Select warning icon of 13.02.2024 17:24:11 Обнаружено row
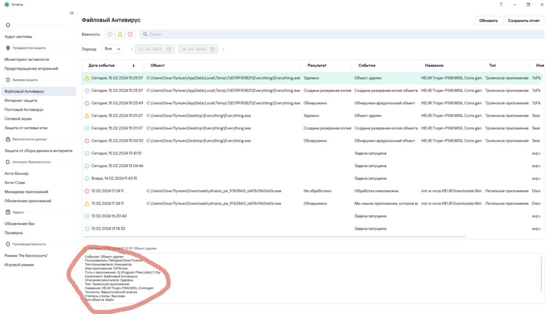549x314 pixels. (87, 203)
